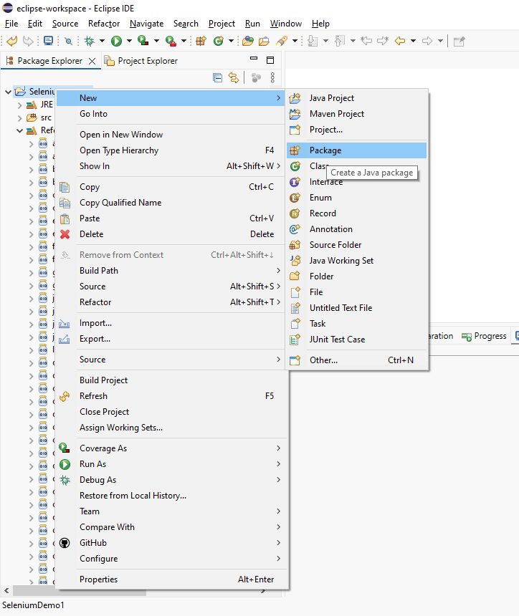Click the Back navigation arrow in toolbar

pyautogui.click(x=400, y=41)
